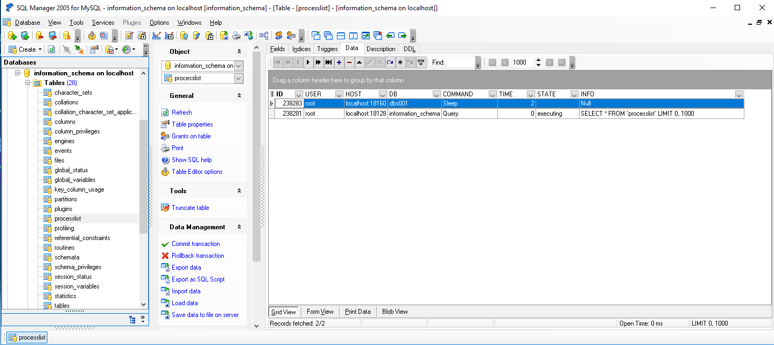Click the Insert record plus button
Image resolution: width=774 pixels, height=345 pixels.
339,62
